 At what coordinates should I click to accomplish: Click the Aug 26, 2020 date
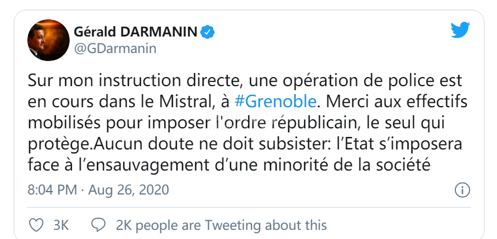click(131, 189)
